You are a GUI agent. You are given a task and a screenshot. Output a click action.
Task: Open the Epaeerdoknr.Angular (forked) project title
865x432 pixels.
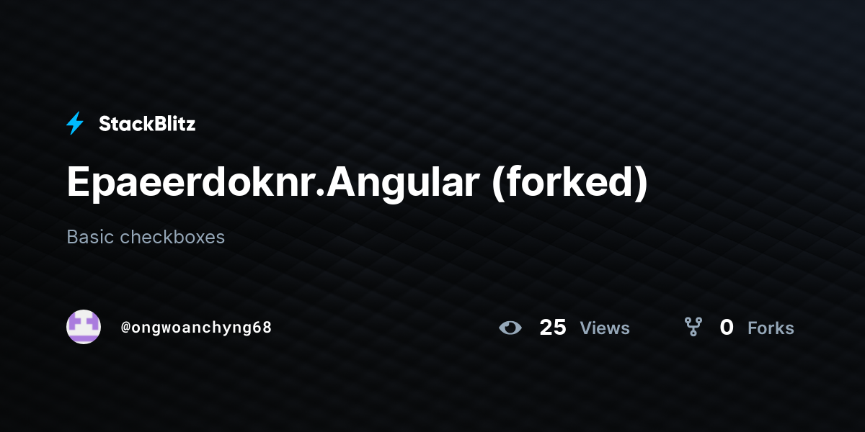coord(358,184)
